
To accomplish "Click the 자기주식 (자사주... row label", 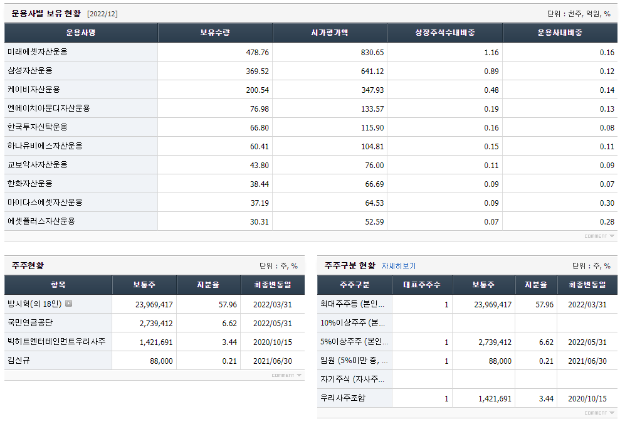I will tap(352, 379).
